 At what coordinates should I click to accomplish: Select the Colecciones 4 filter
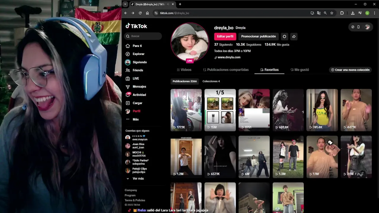pos(211,81)
